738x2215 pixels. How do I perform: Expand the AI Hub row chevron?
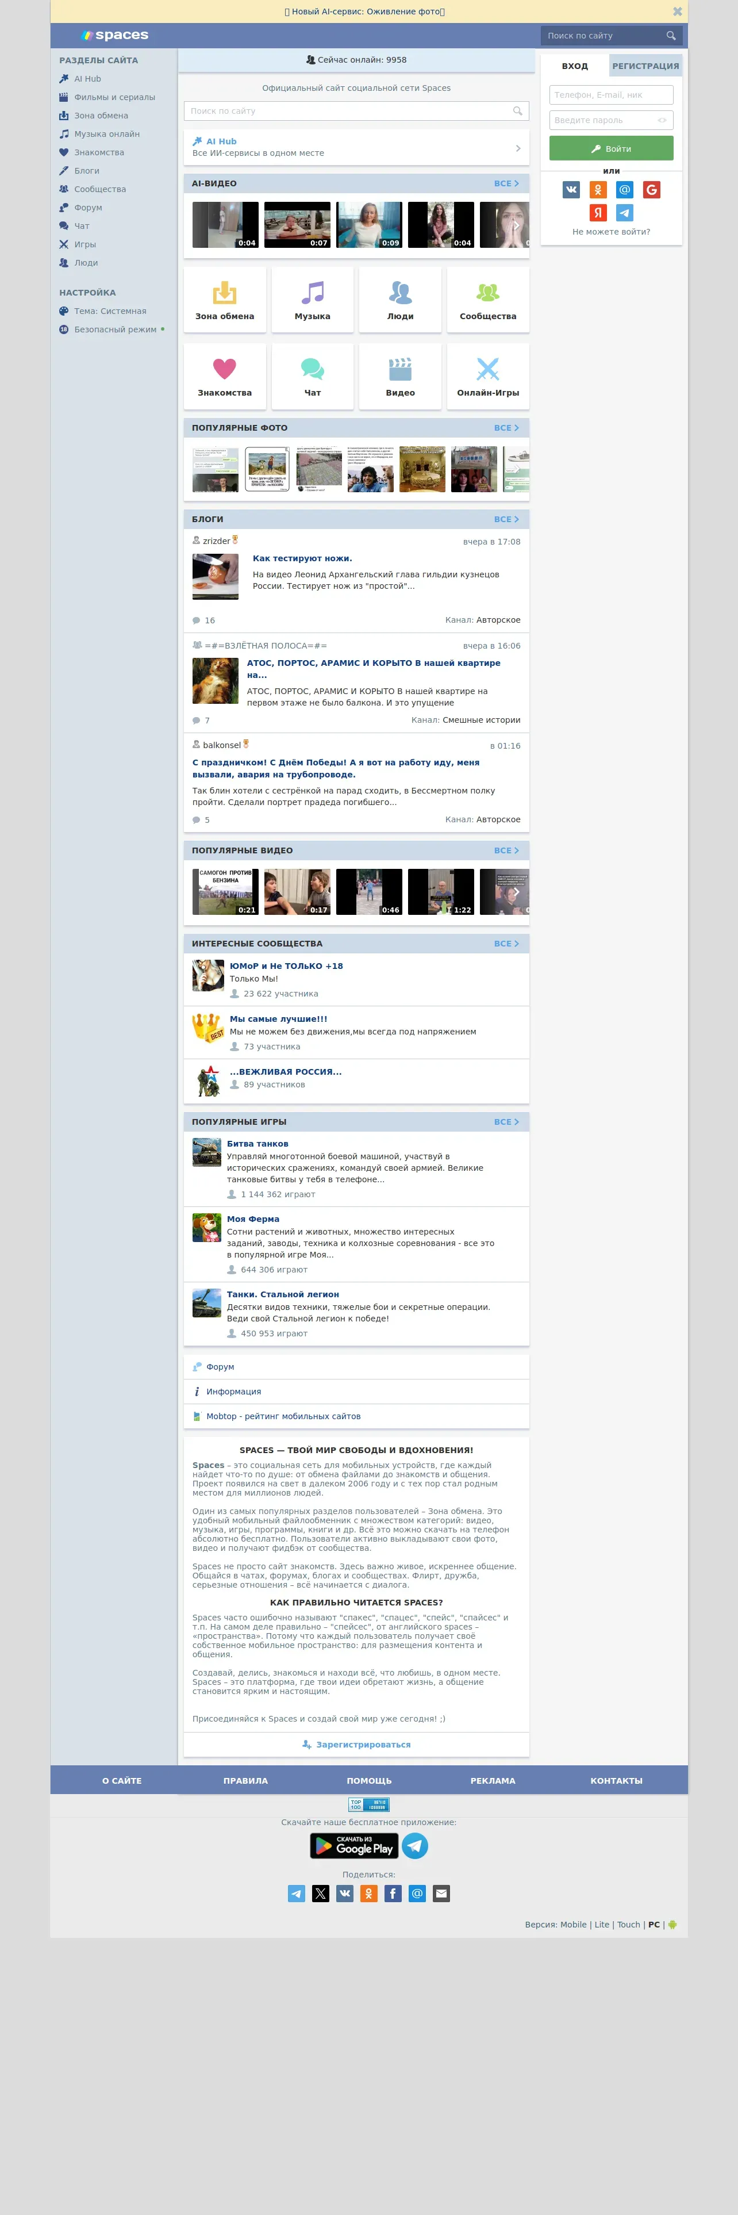518,148
